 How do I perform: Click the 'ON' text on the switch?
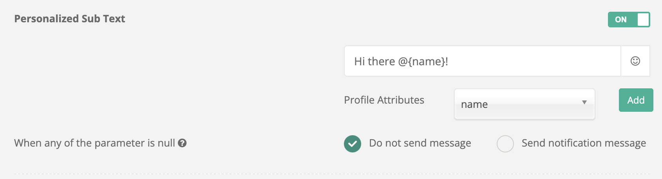click(x=620, y=20)
